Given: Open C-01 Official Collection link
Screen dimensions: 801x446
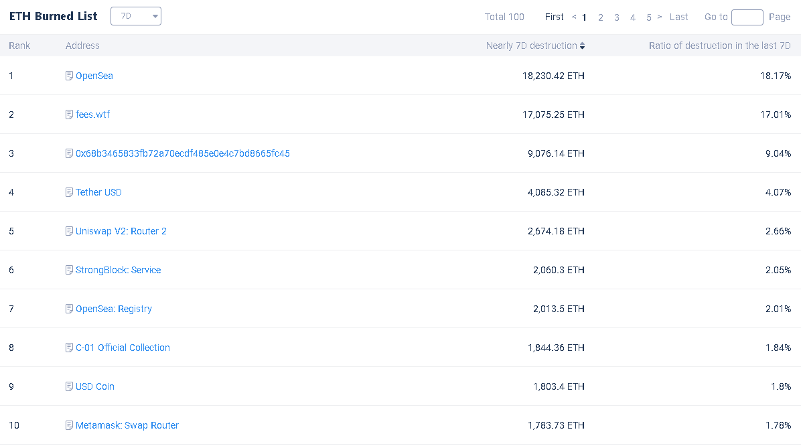Looking at the screenshot, I should (x=123, y=348).
